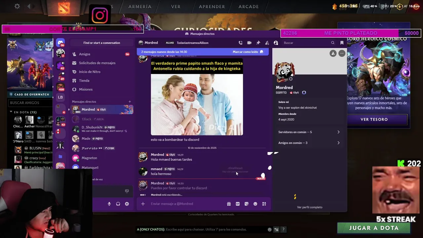Mute the Discord microphone
This screenshot has width=423, height=238.
click(x=109, y=204)
